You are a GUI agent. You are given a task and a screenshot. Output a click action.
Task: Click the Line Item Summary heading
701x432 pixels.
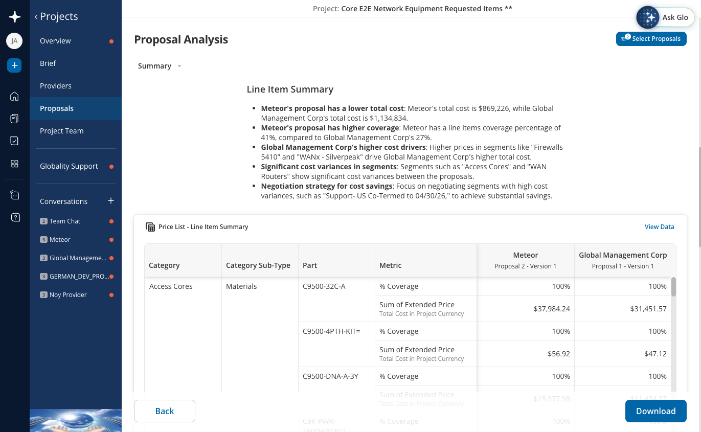point(290,89)
